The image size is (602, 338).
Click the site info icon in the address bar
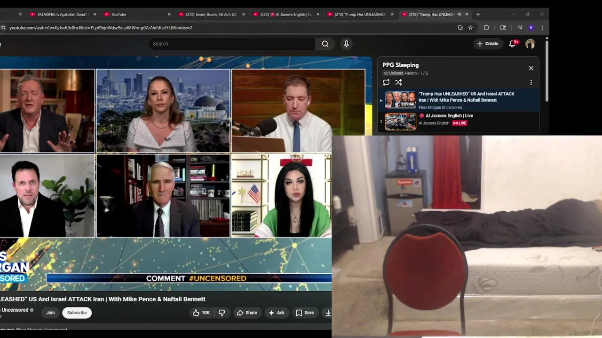click(3, 28)
